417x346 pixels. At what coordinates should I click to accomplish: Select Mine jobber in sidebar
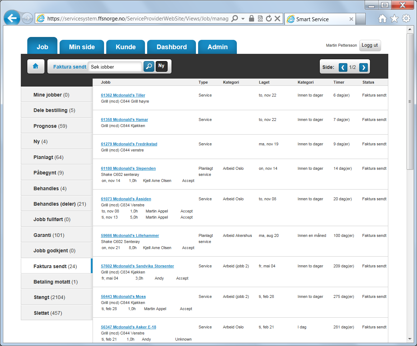(57, 95)
